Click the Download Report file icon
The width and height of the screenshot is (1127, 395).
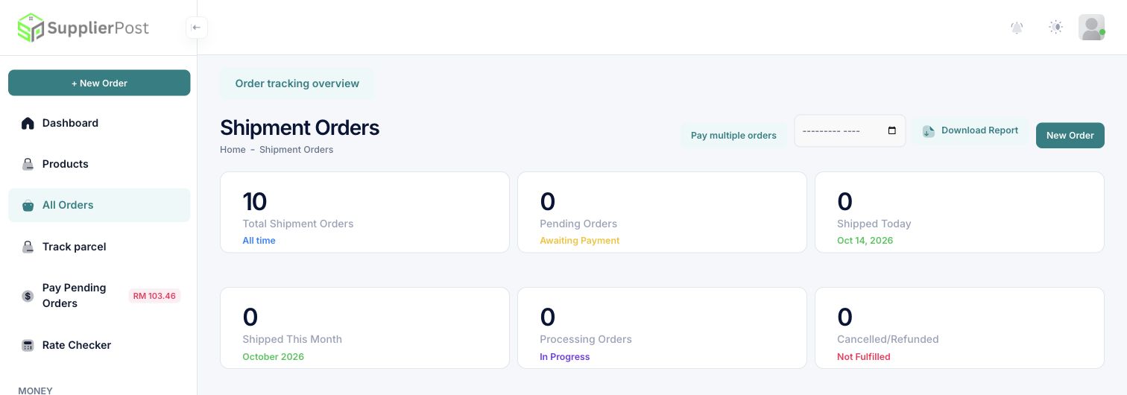[928, 131]
